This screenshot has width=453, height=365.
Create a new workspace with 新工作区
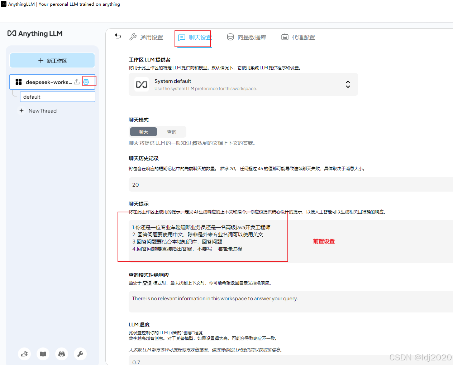[52, 61]
